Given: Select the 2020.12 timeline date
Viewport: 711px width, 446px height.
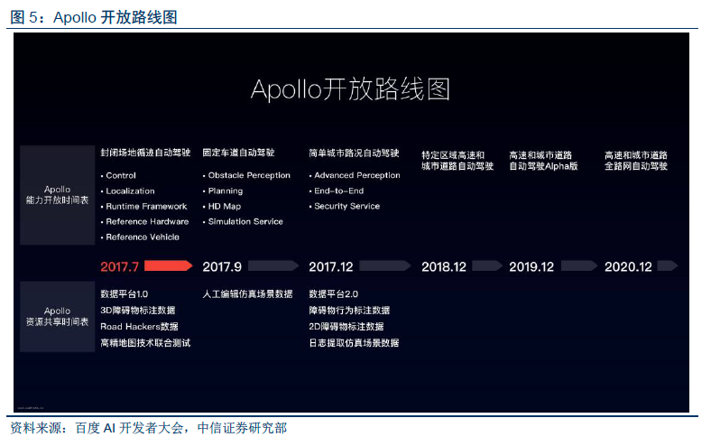Looking at the screenshot, I should click(628, 266).
